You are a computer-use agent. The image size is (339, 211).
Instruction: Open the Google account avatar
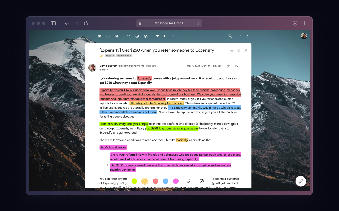click(304, 36)
